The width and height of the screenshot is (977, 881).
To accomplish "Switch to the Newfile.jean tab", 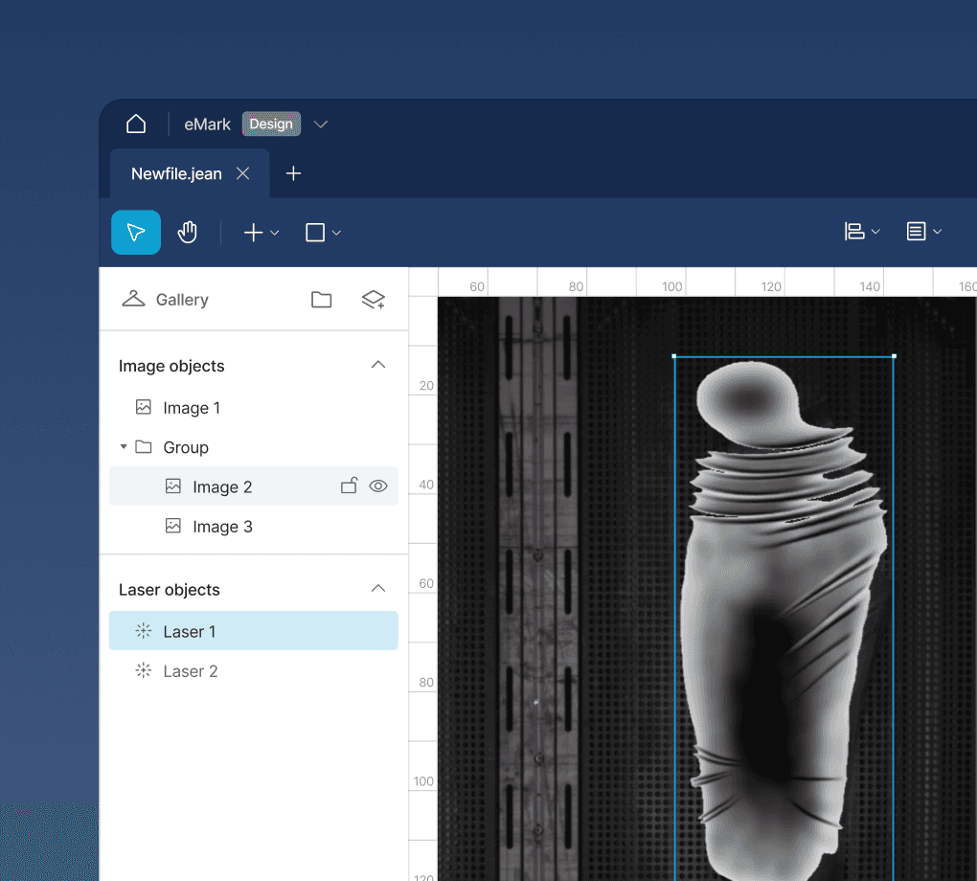I will click(x=177, y=173).
